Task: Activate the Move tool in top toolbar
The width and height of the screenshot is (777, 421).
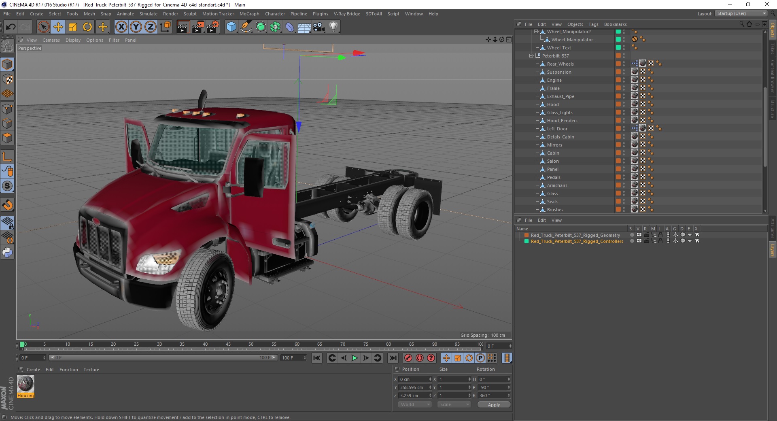Action: 58,27
